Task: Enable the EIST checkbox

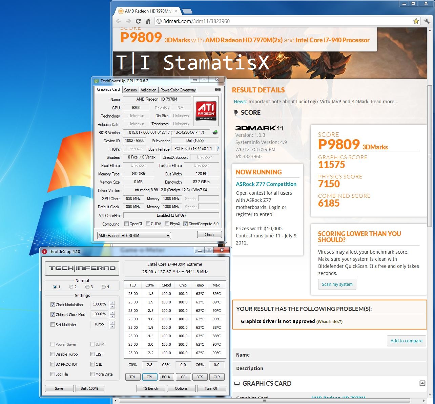Action: 92,354
